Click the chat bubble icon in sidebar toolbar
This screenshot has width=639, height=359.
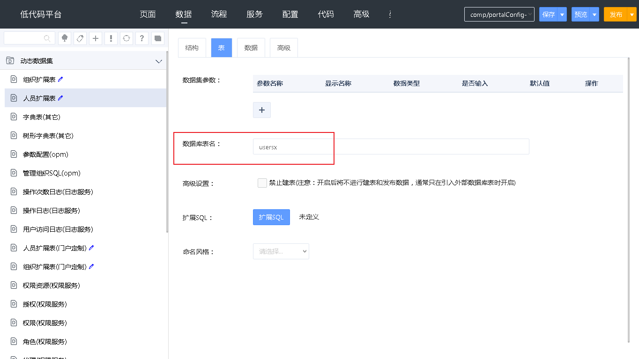click(157, 38)
